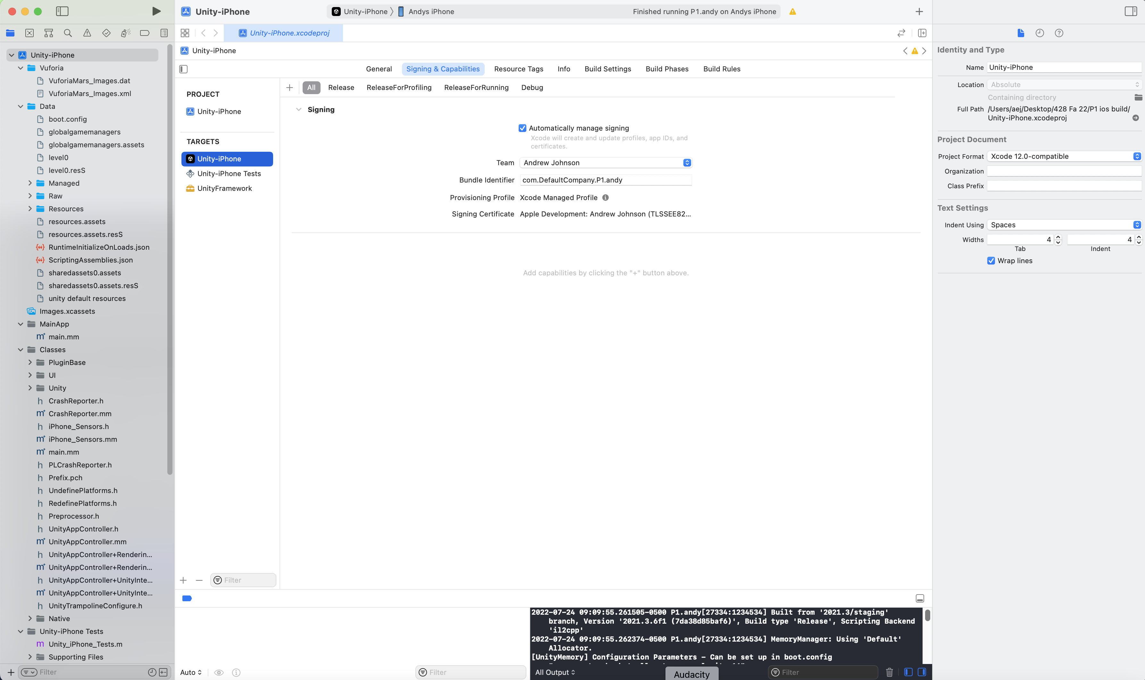Collapse the Vuforia folder

pyautogui.click(x=20, y=68)
